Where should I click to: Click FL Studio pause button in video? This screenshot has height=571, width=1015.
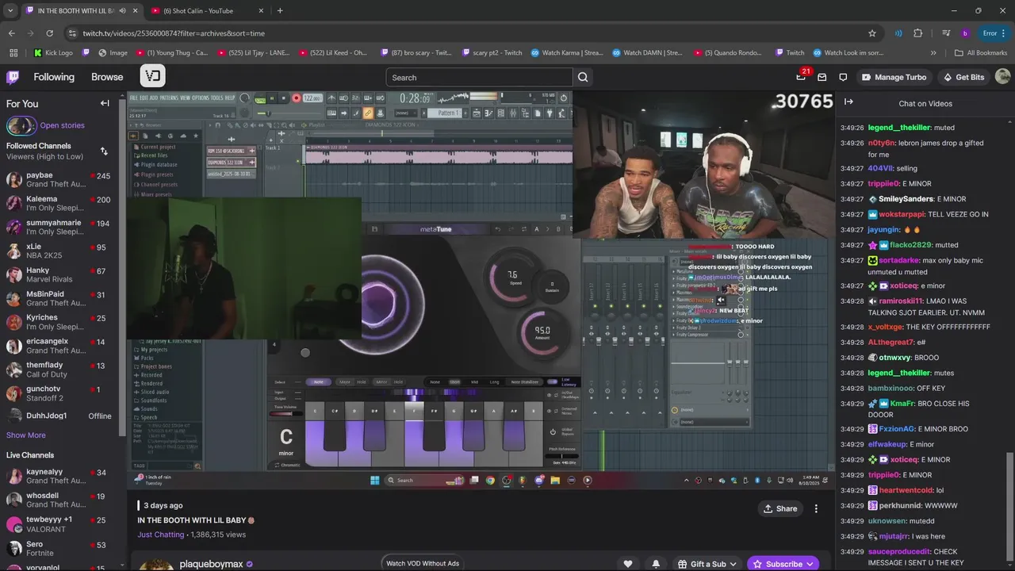[x=272, y=98]
